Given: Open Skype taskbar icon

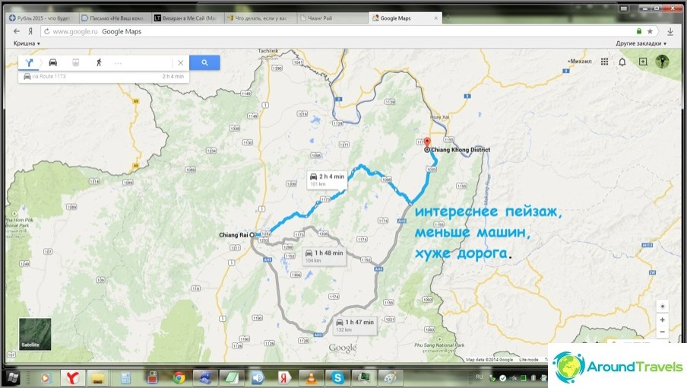Looking at the screenshot, I should pyautogui.click(x=337, y=377).
